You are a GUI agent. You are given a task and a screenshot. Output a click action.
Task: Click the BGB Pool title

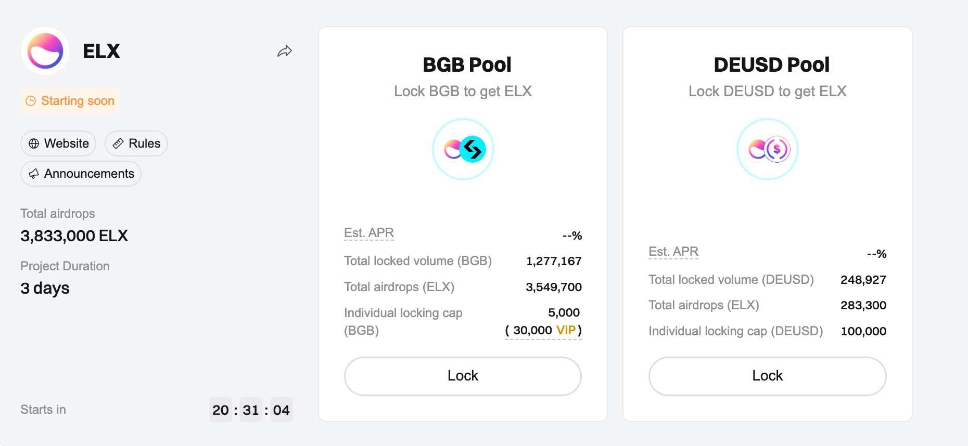(x=467, y=65)
